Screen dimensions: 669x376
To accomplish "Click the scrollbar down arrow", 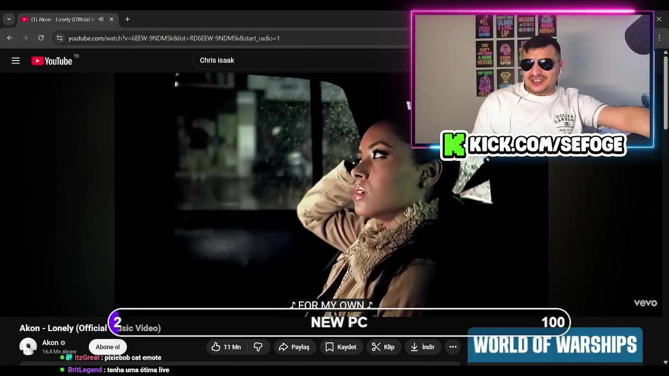I will coord(665,362).
